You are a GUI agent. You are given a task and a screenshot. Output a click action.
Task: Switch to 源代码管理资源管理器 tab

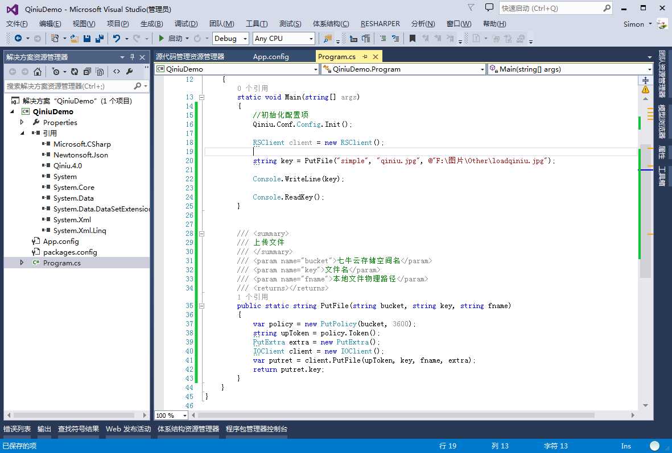pos(190,56)
